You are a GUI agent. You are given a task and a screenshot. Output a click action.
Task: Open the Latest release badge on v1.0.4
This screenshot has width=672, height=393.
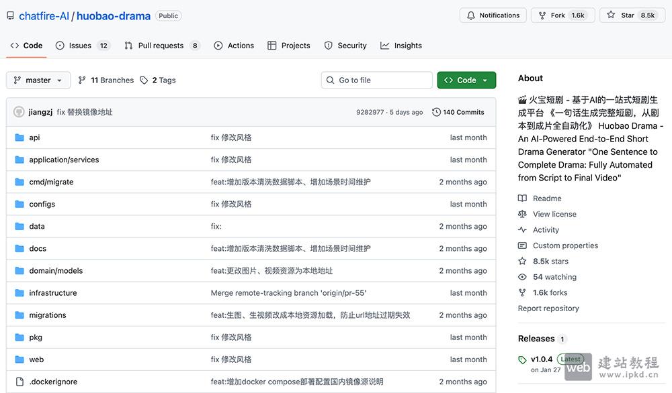tap(570, 359)
